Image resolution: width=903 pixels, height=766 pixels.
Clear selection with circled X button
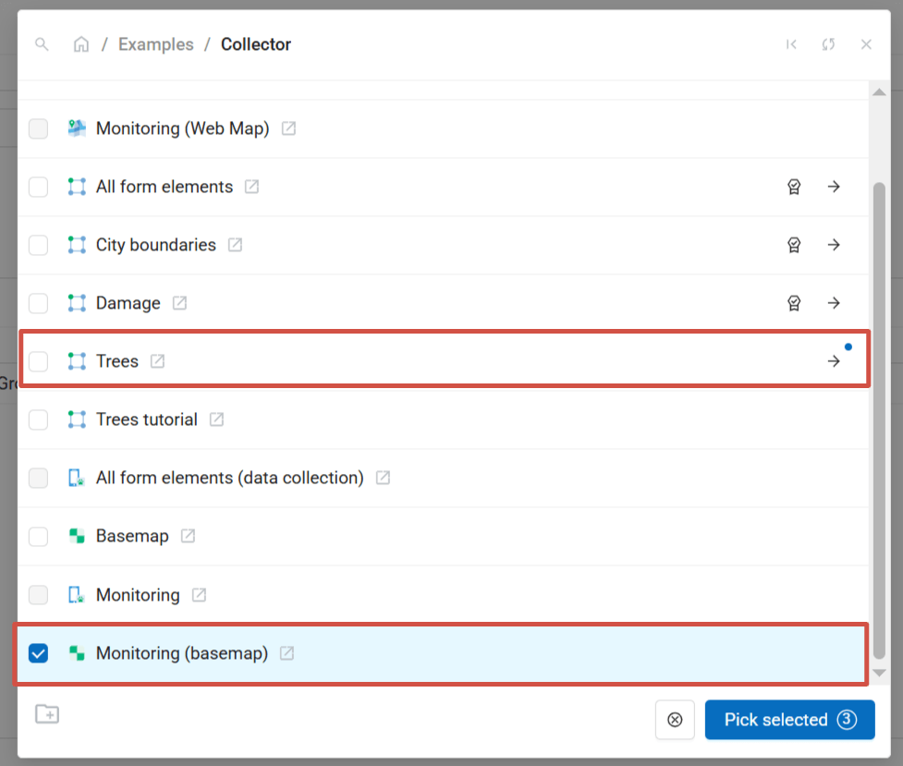(675, 720)
